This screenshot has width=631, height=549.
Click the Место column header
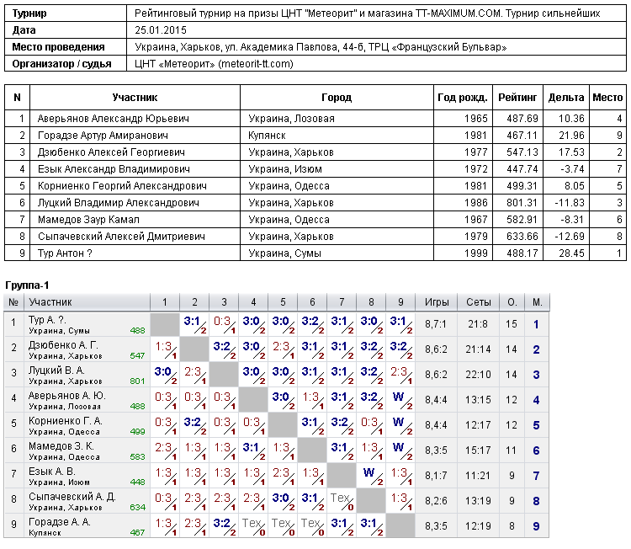click(607, 98)
